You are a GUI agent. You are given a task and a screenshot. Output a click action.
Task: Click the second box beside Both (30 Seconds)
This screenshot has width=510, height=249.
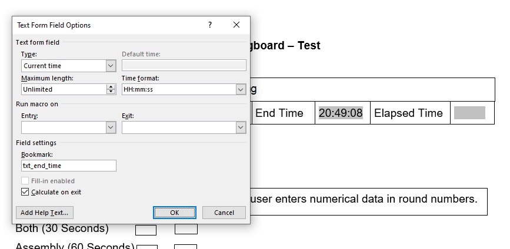186,229
